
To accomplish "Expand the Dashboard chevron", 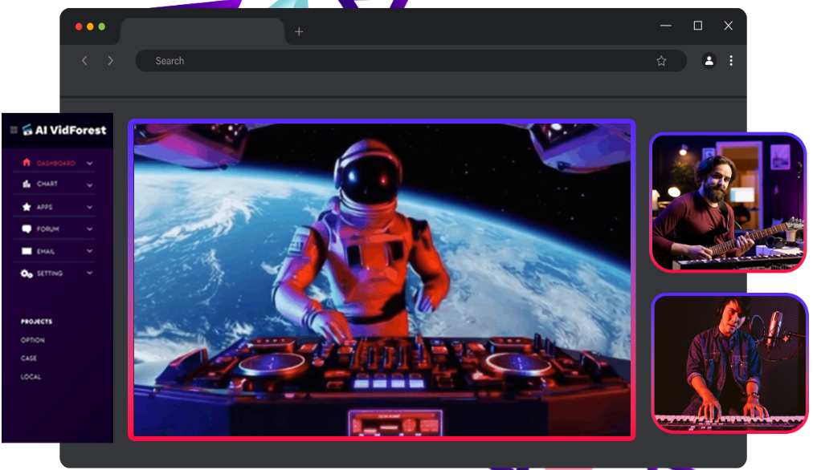I will point(90,164).
